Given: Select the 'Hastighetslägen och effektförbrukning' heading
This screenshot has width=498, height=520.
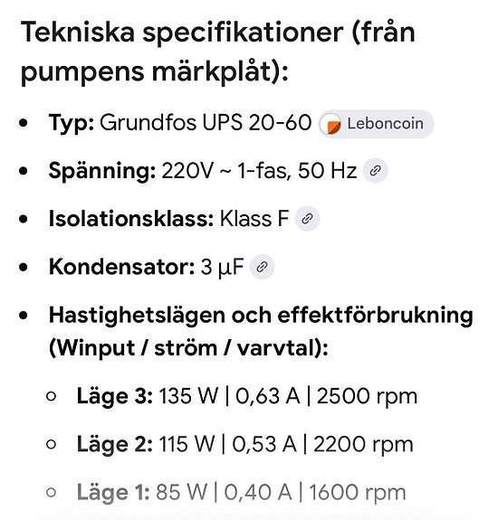Looking at the screenshot, I should pos(261,317).
